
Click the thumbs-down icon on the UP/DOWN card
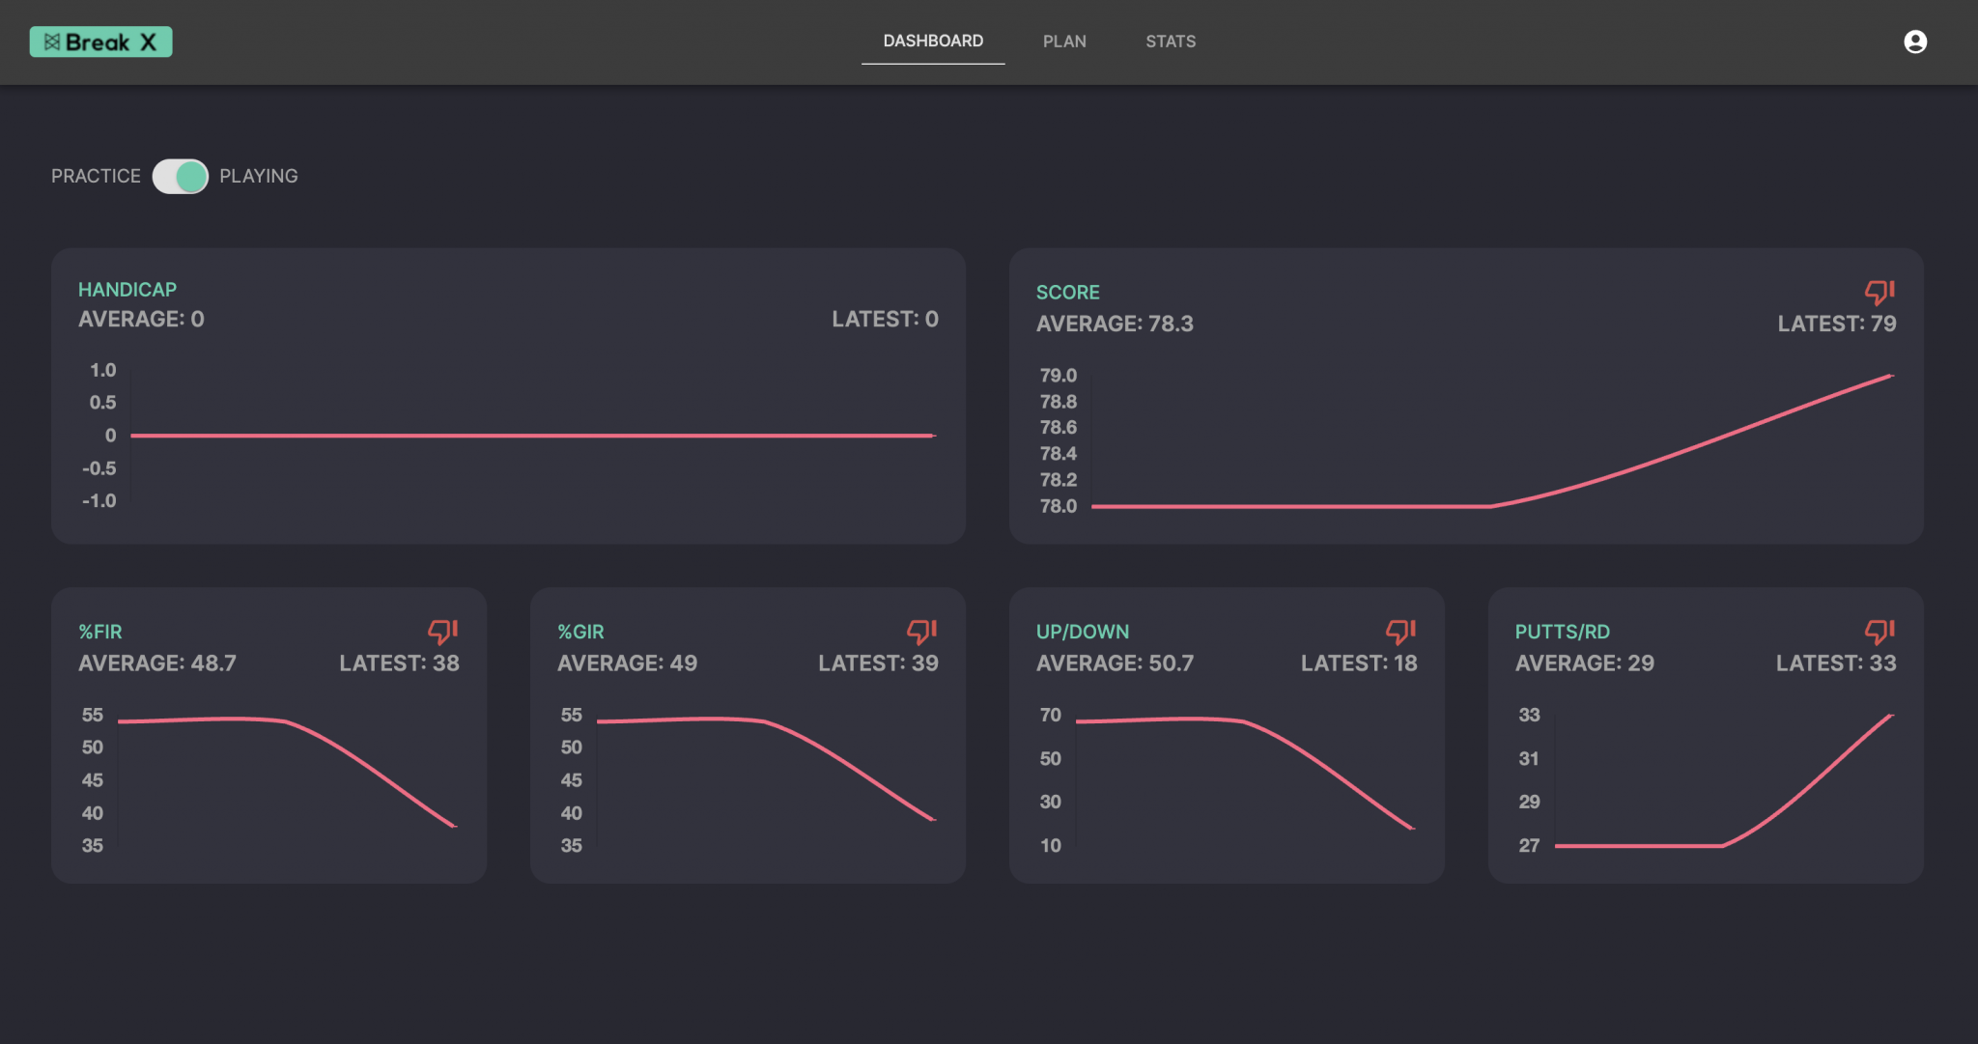coord(1399,632)
